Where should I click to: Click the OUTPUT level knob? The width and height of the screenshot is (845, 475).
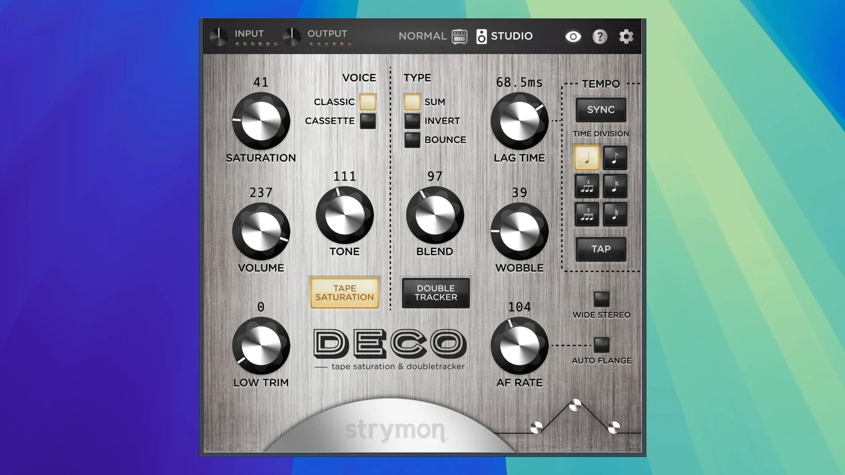coord(292,37)
